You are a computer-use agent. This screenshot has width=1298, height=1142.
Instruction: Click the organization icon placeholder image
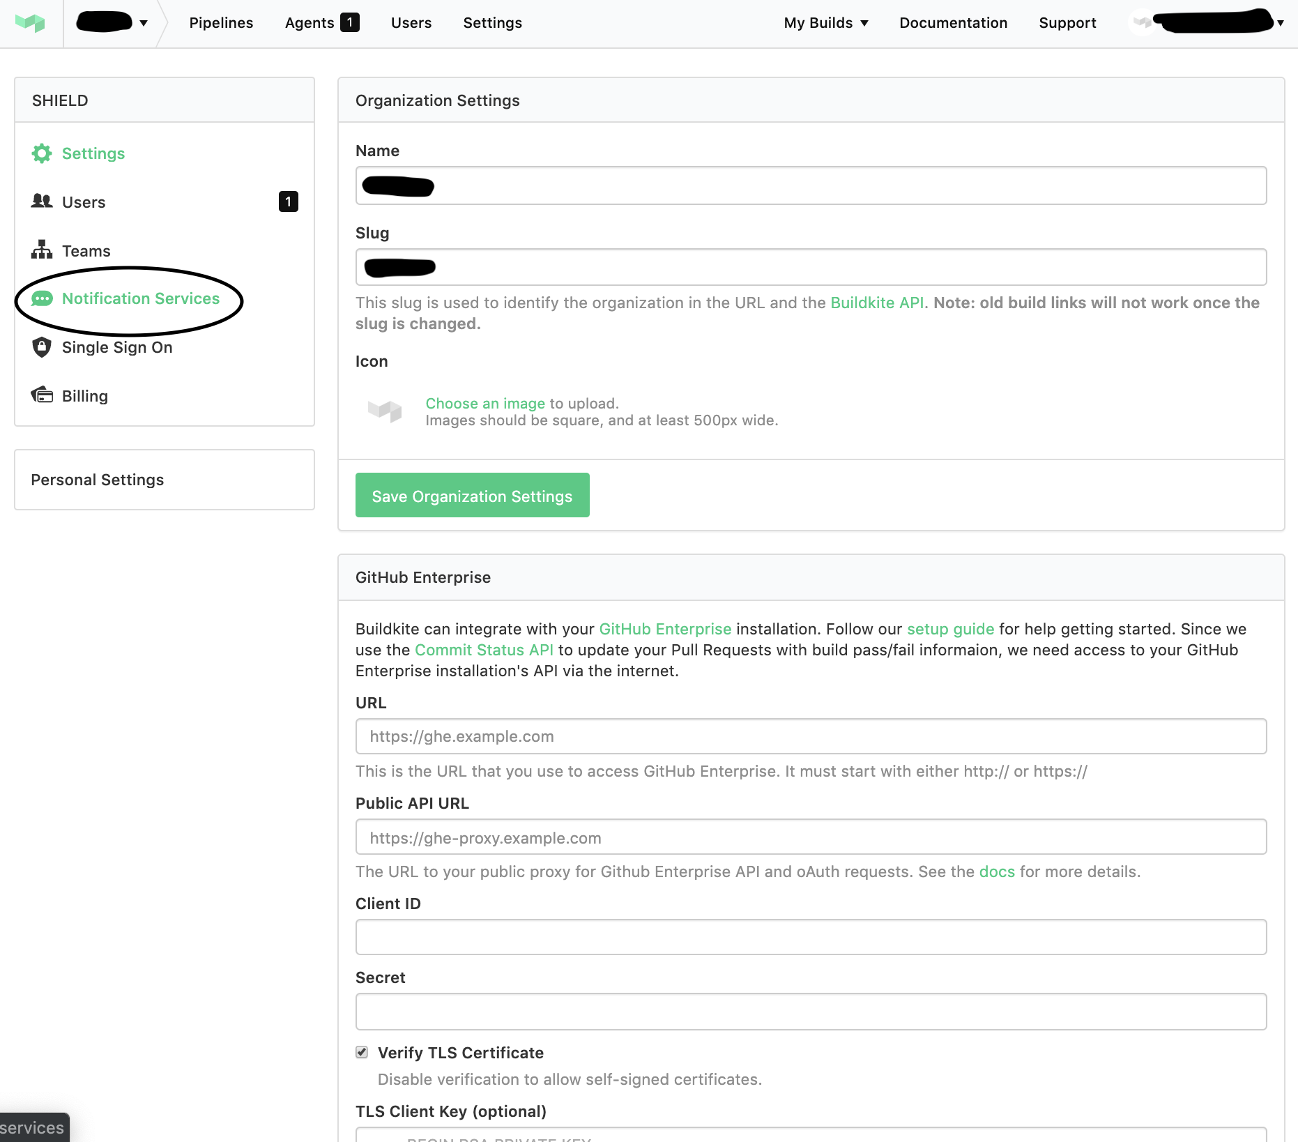pos(385,411)
